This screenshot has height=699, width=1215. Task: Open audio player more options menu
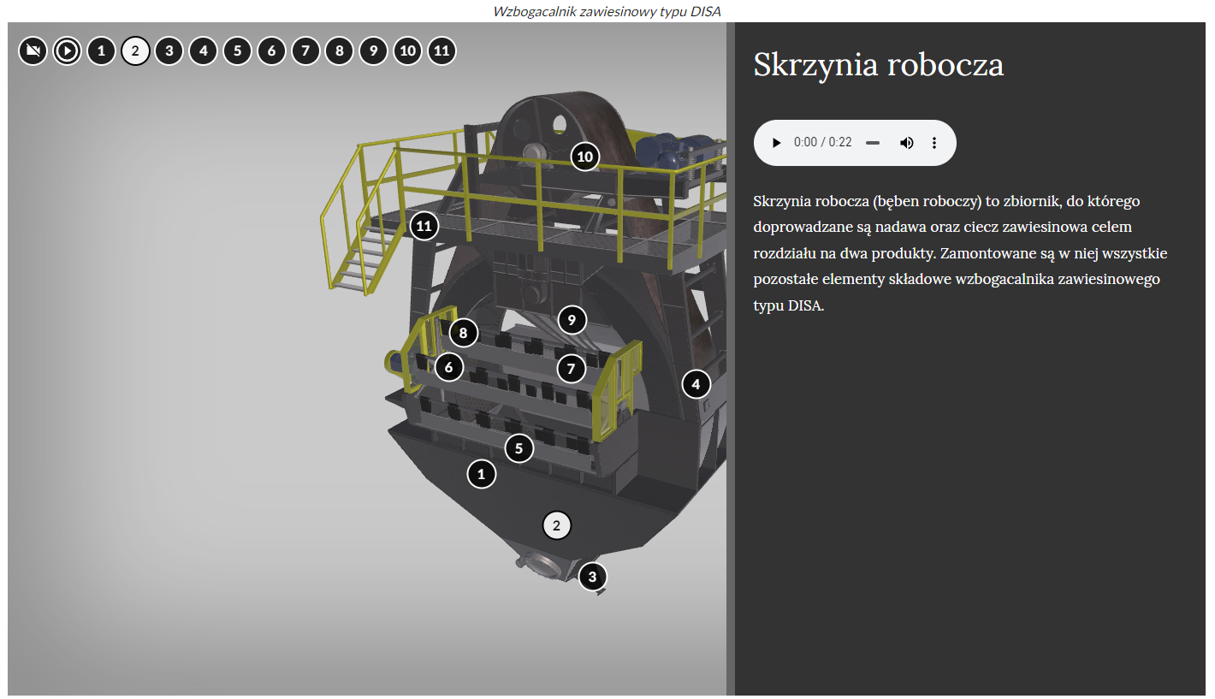coord(934,143)
